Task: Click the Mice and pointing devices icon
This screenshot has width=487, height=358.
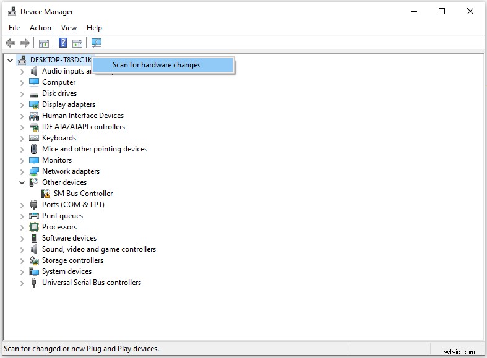Action: [x=34, y=149]
